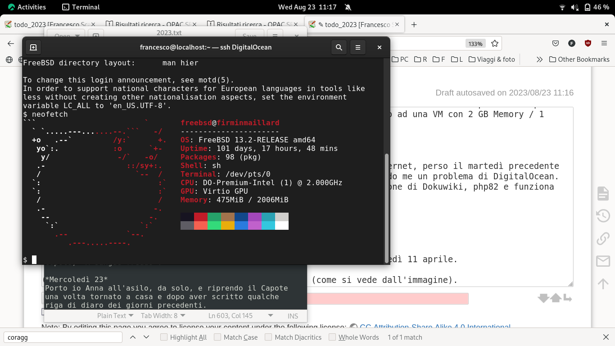Click the terminal search icon

click(339, 47)
